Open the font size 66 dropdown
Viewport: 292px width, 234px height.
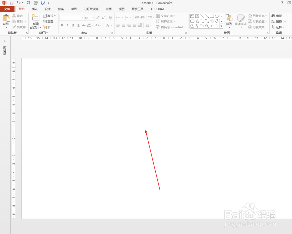[x=93, y=18]
